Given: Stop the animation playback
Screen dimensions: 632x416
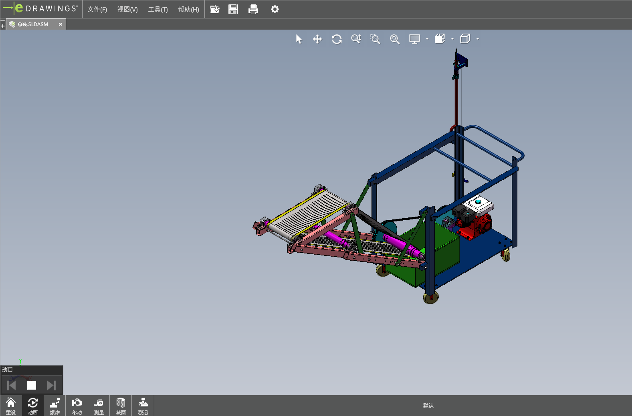Looking at the screenshot, I should click(32, 385).
